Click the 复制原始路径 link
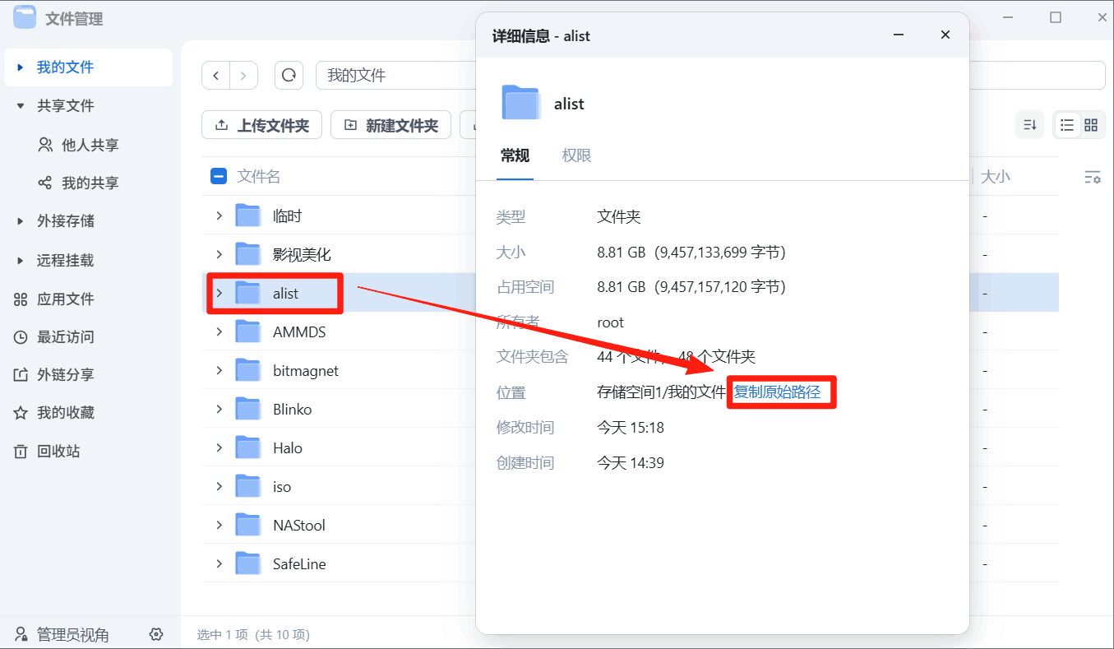Screen dimensions: 1114x649 777,392
